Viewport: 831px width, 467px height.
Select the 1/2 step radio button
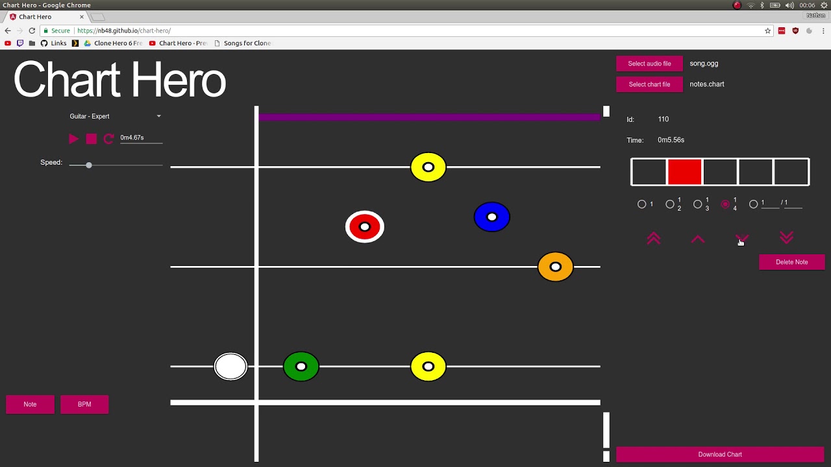pos(670,204)
